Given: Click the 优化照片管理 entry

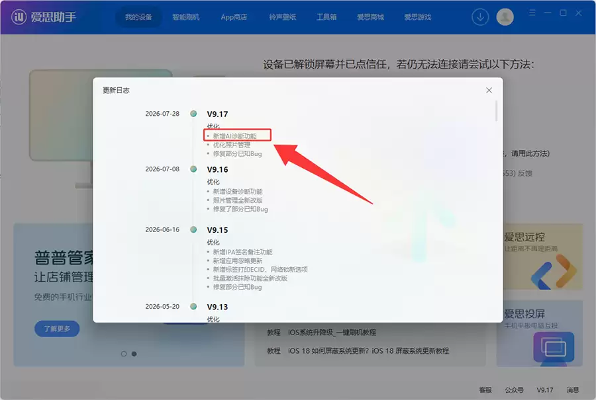Looking at the screenshot, I should [x=232, y=145].
